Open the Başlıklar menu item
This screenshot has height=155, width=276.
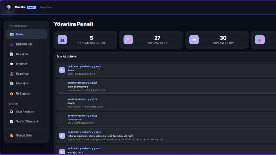coord(26,54)
